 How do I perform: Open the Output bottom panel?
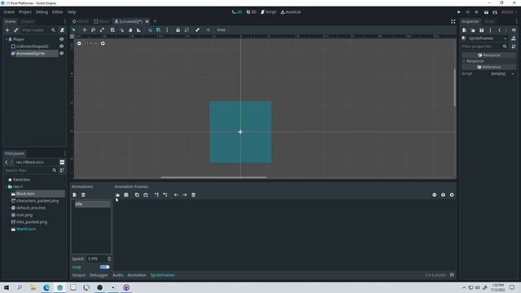pyautogui.click(x=79, y=275)
